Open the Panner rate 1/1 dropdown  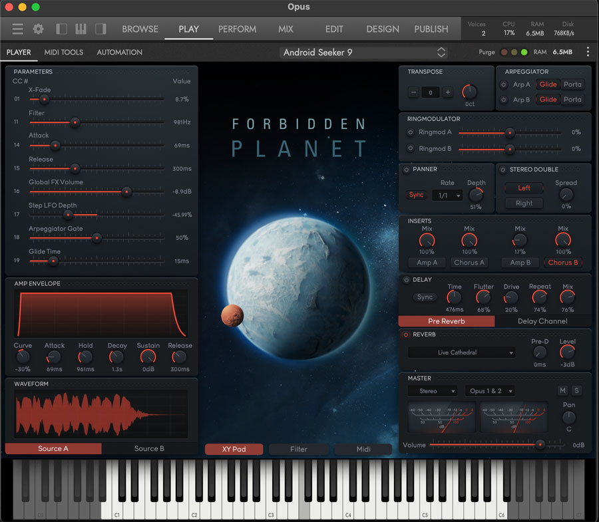pos(448,196)
